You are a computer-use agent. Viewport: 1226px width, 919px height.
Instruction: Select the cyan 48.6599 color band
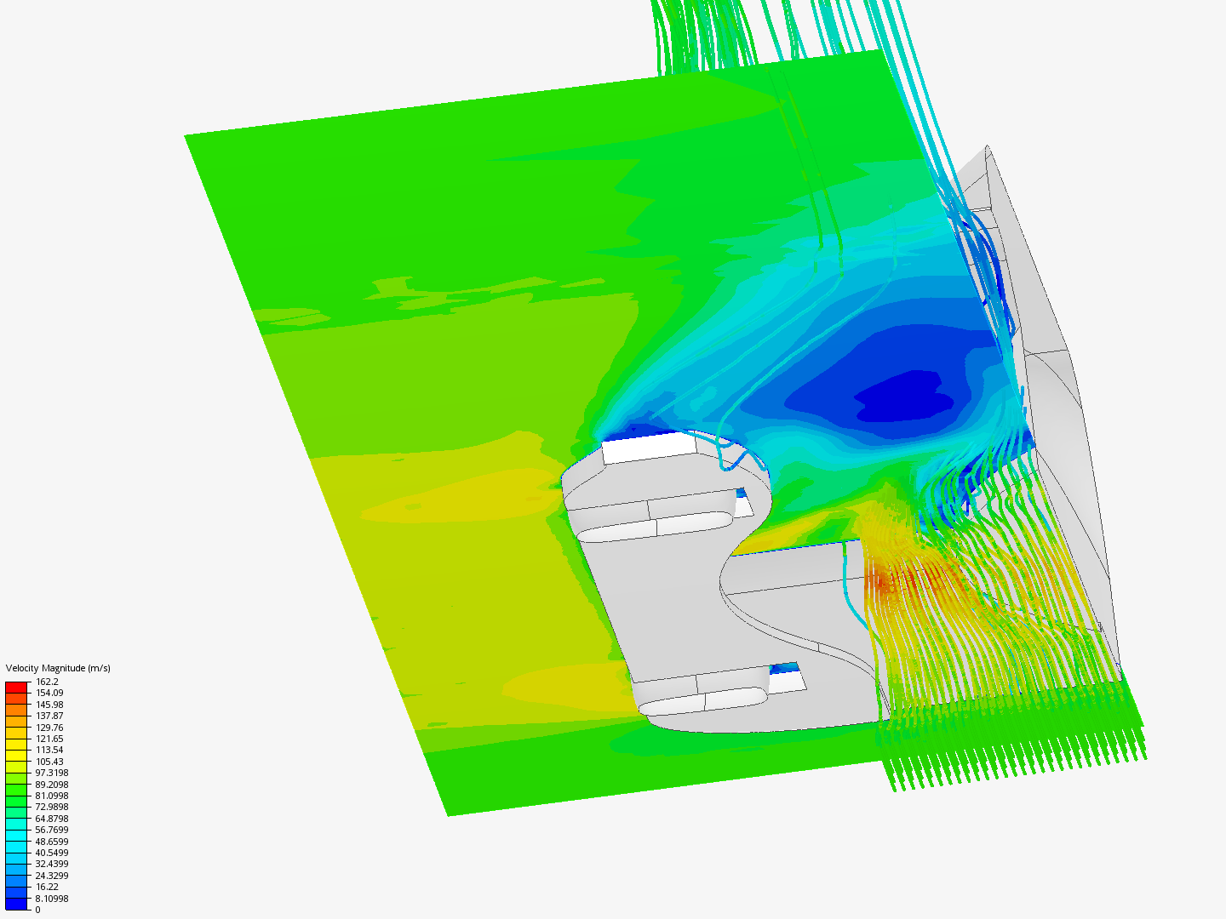point(15,836)
